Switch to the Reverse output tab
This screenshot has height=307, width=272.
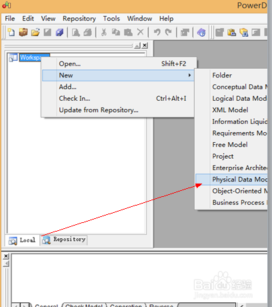pyautogui.click(x=161, y=305)
